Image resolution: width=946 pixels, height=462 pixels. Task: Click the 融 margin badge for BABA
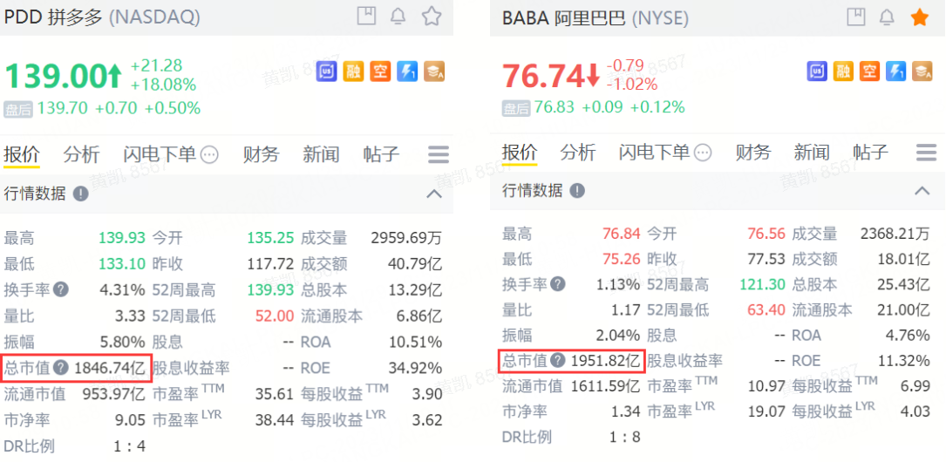pyautogui.click(x=843, y=71)
